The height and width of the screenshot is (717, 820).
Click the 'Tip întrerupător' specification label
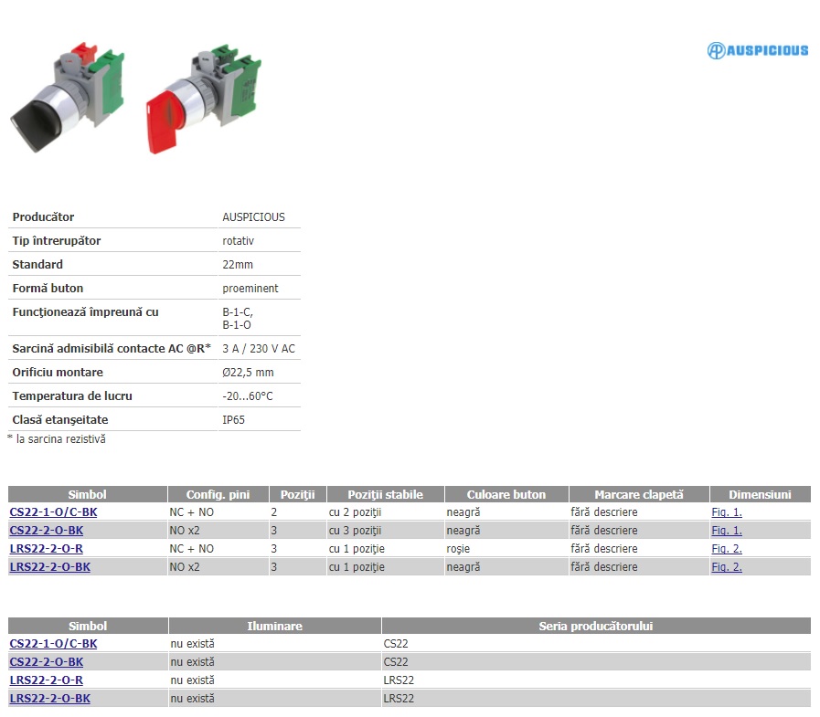pos(57,241)
